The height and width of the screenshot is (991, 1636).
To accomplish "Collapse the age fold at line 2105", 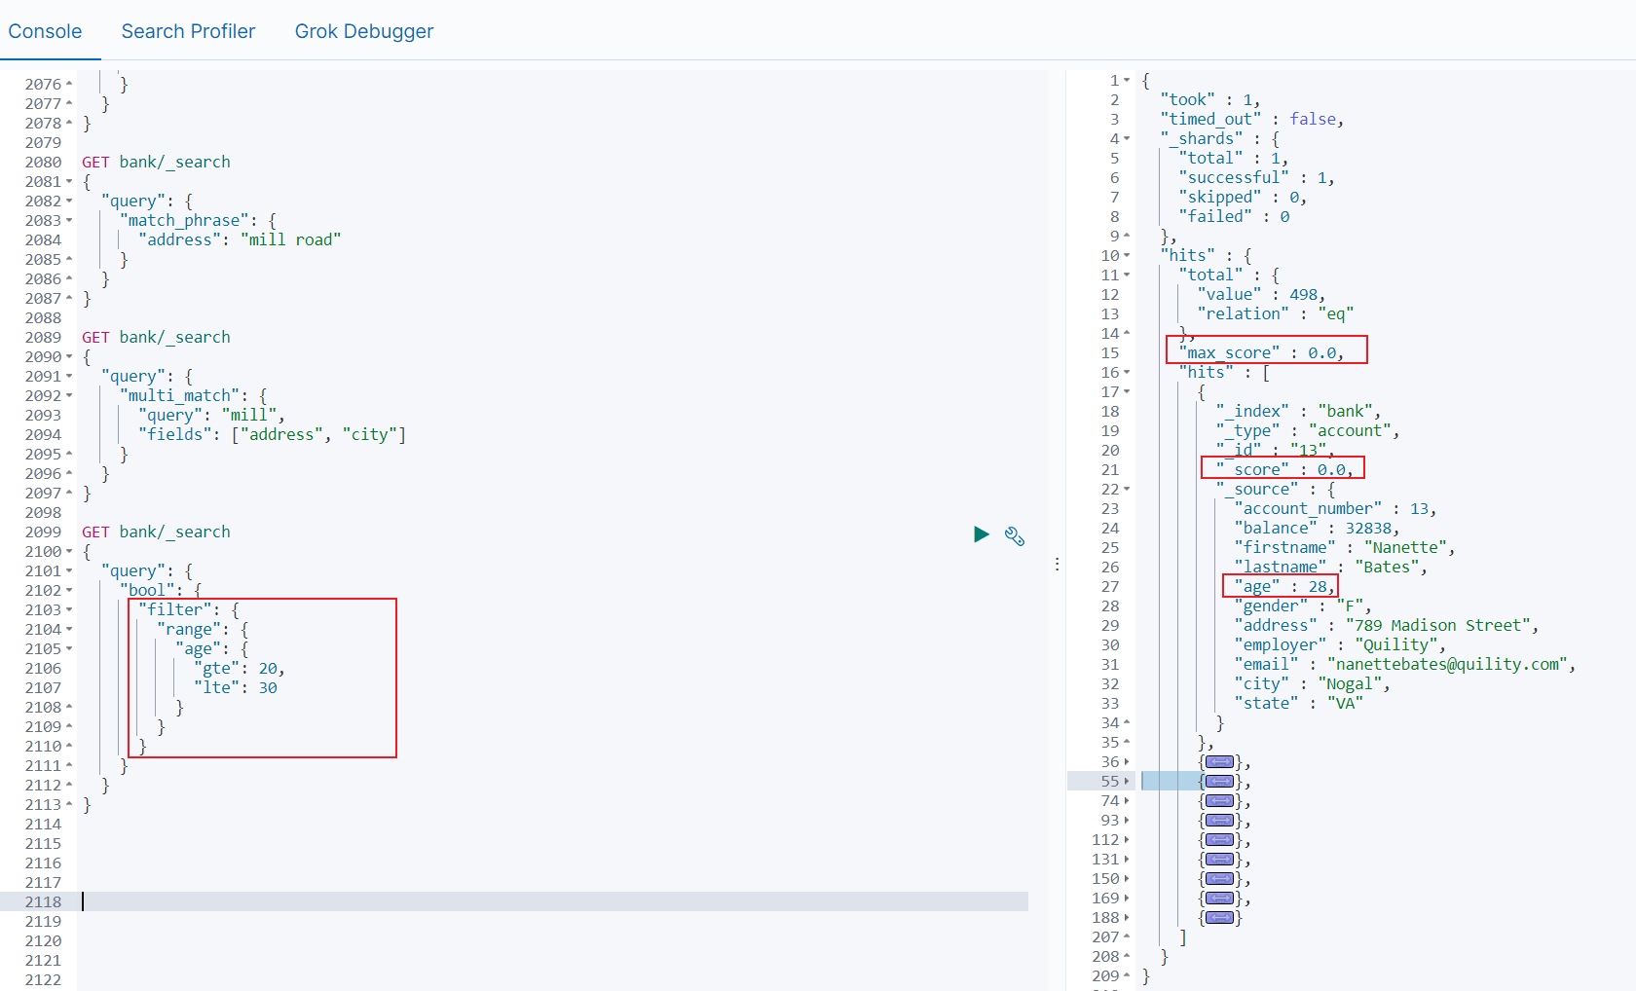I will point(69,648).
